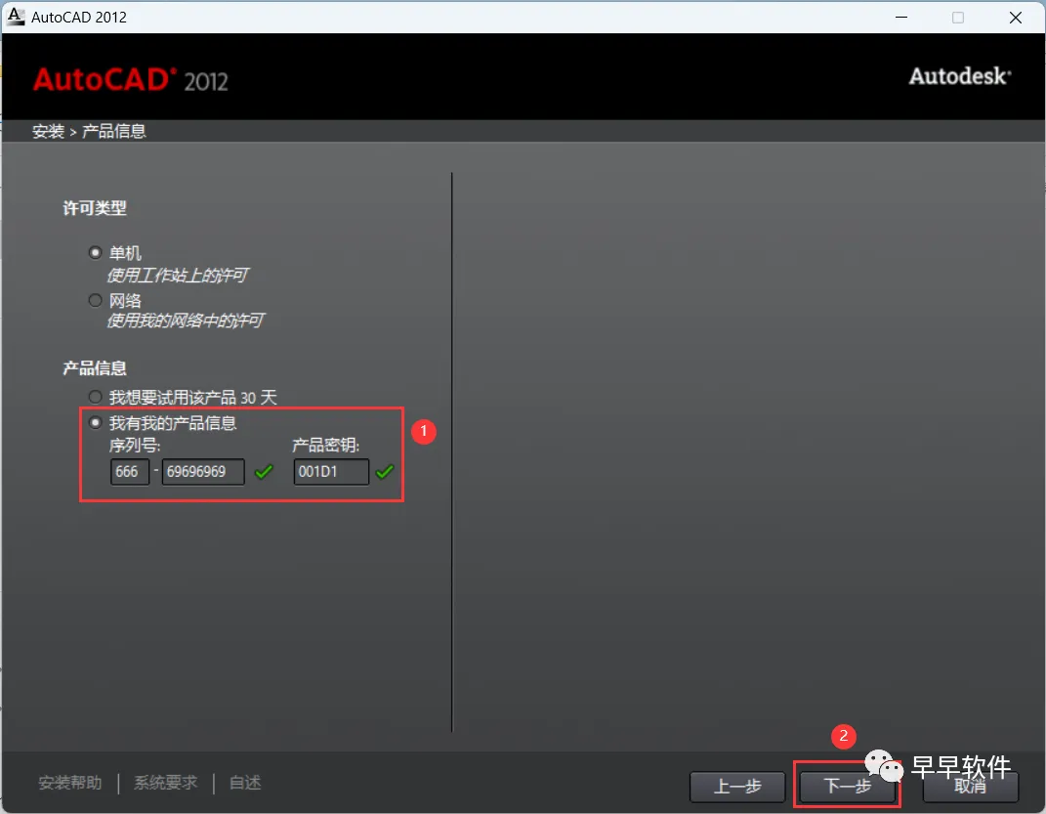The image size is (1046, 814).
Task: Select the 单机 standalone license radio button
Action: 96,253
